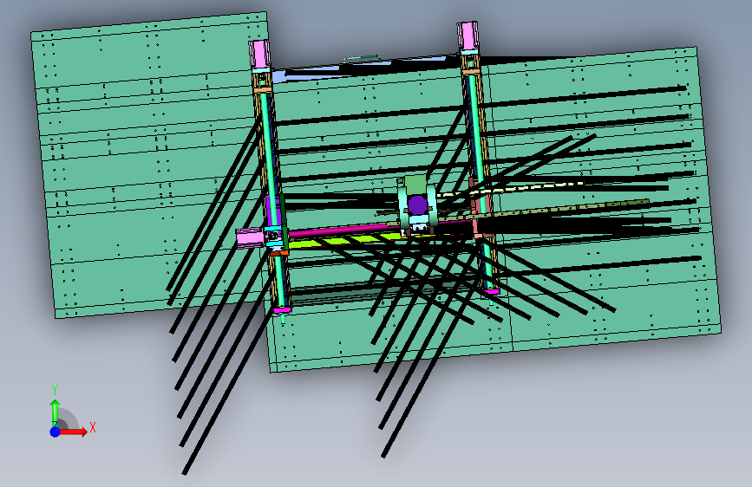752x487 pixels.
Task: Select the pink motor atop the right vertical rail
Action: 468,36
